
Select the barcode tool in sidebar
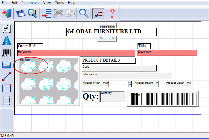click(x=7, y=53)
